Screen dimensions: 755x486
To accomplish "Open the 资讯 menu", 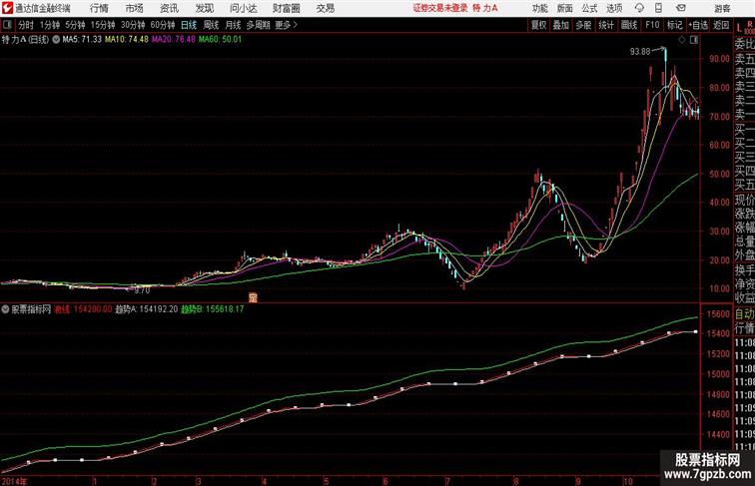I will click(169, 8).
